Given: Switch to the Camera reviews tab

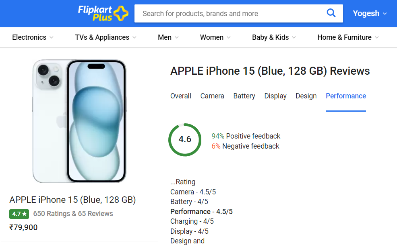Looking at the screenshot, I should [x=212, y=96].
